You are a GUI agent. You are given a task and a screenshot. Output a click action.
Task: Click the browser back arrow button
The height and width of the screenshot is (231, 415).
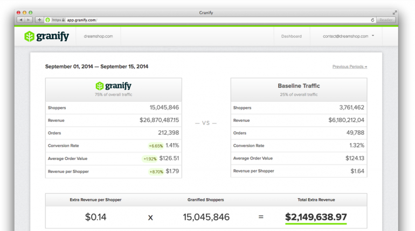pos(21,20)
